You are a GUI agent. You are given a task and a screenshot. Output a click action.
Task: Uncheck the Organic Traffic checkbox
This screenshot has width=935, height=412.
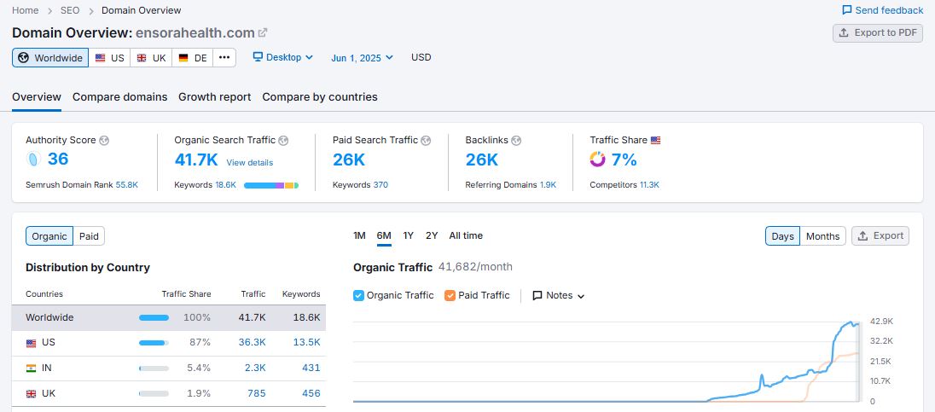point(358,295)
